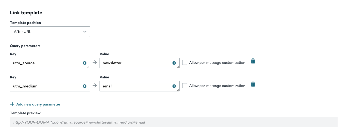Viewport: 345px width, 135px height.
Task: Click the Template position label
Action: (x=25, y=23)
